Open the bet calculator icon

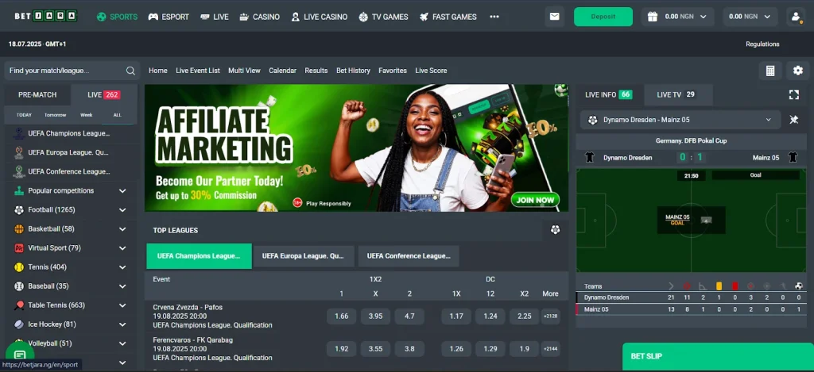click(770, 71)
